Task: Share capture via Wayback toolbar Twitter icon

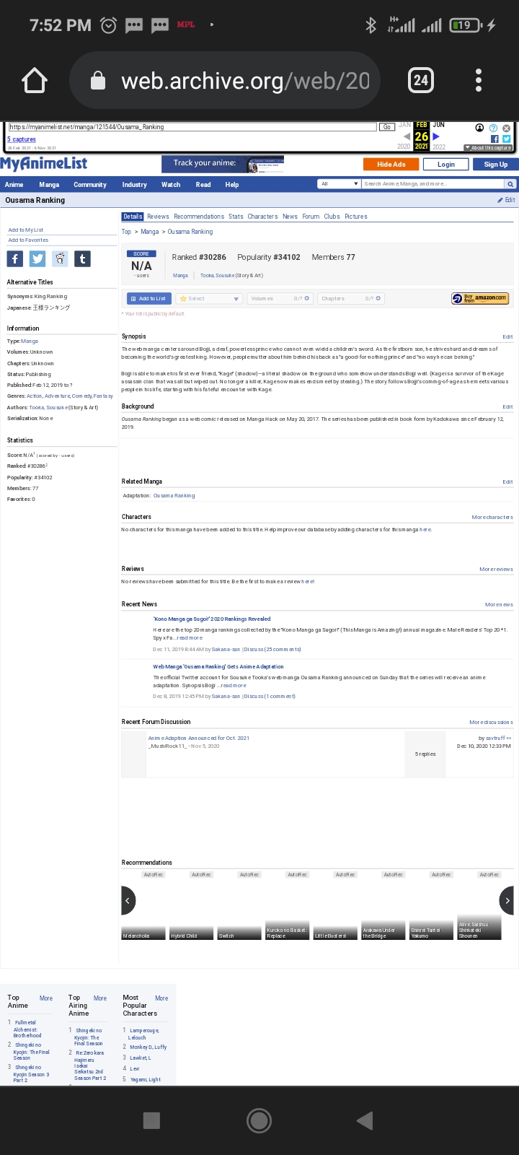Action: [506, 139]
